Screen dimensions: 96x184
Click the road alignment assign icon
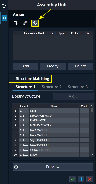25,23
